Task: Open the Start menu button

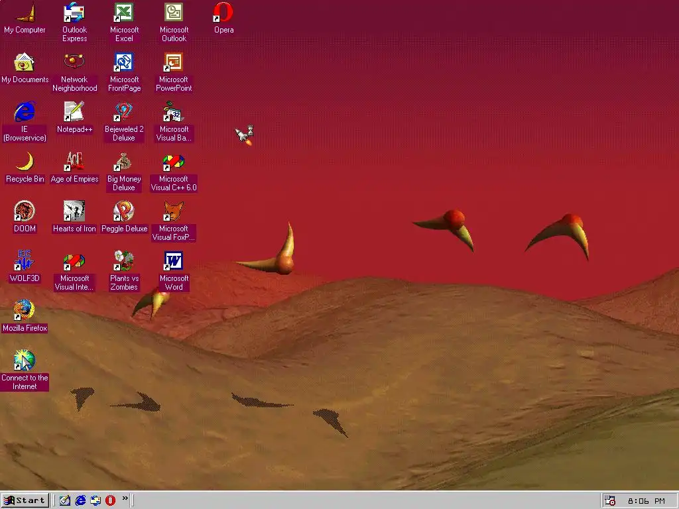Action: click(25, 501)
